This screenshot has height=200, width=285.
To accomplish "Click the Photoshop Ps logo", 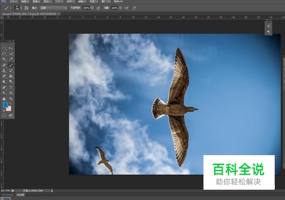I will tap(4, 2).
